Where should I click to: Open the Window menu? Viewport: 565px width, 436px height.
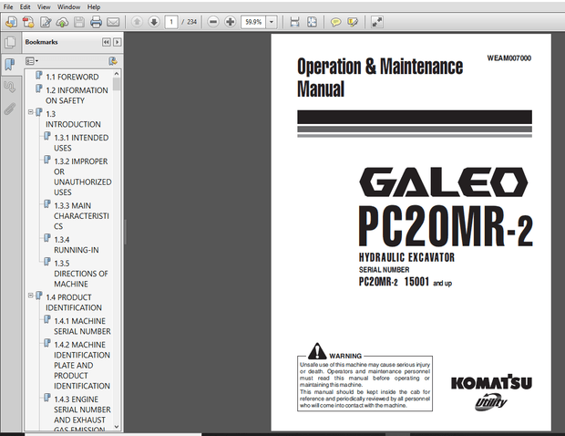click(69, 7)
